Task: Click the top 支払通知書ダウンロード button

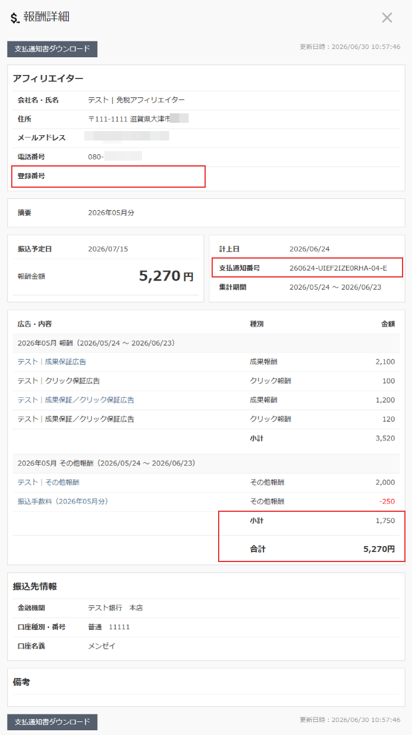Action: (x=52, y=49)
